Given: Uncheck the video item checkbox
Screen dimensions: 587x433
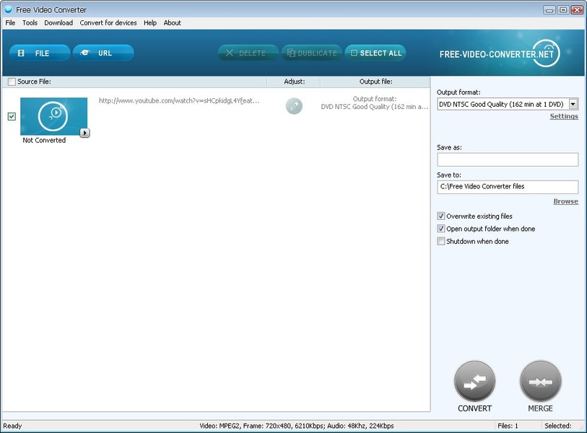Looking at the screenshot, I should [x=12, y=116].
